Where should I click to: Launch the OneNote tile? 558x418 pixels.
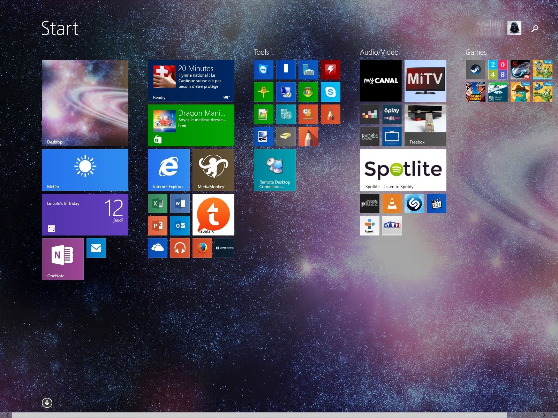click(x=63, y=259)
